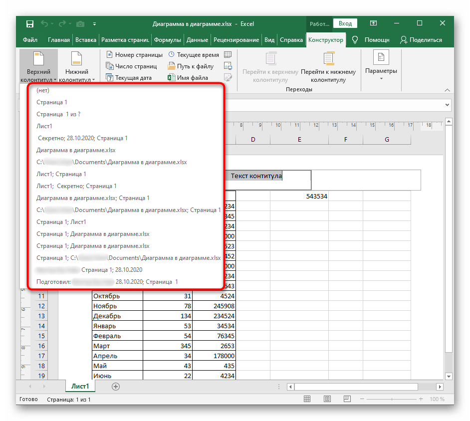This screenshot has height=421, width=470.
Task: Choose '(нет)' header option
Action: pos(43,90)
